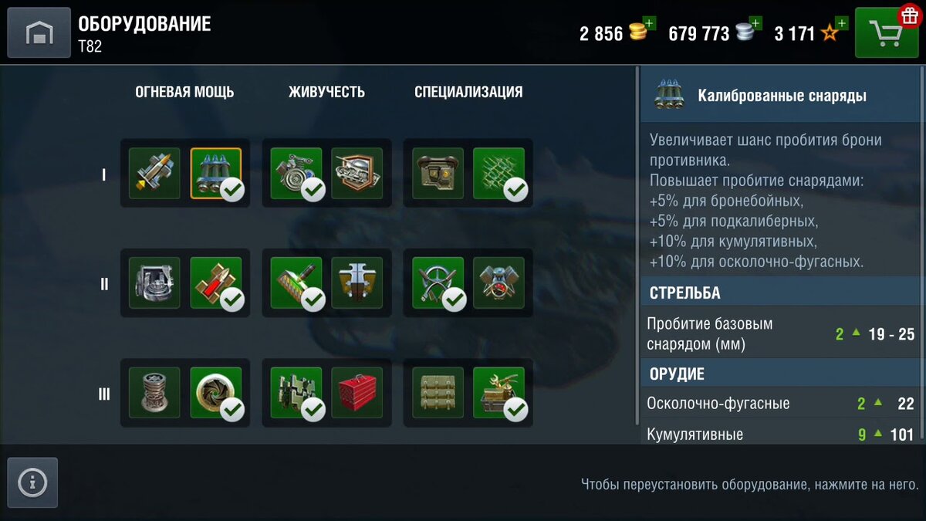This screenshot has height=521, width=926.
Task: Toggle the checked crossed-wrenches icon in specialization row II
Action: pyautogui.click(x=438, y=283)
